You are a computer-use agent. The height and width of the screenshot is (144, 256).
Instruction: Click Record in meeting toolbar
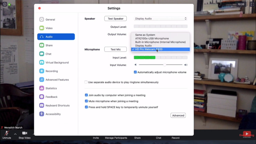point(175,138)
